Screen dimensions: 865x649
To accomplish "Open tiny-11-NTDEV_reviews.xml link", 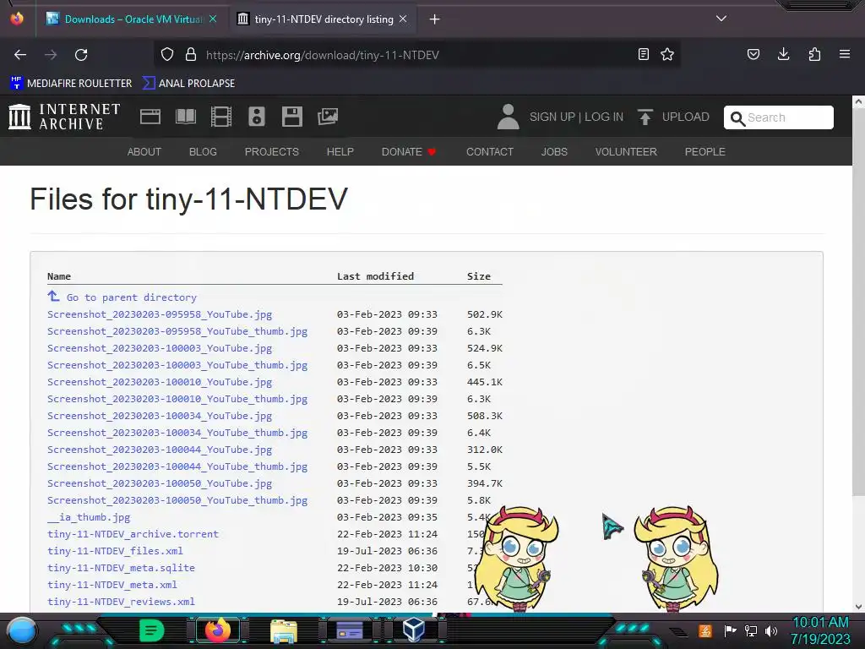I will (121, 602).
